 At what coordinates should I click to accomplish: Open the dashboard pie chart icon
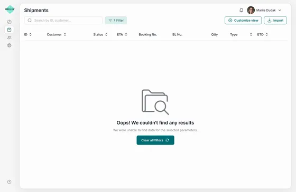(x=10, y=22)
